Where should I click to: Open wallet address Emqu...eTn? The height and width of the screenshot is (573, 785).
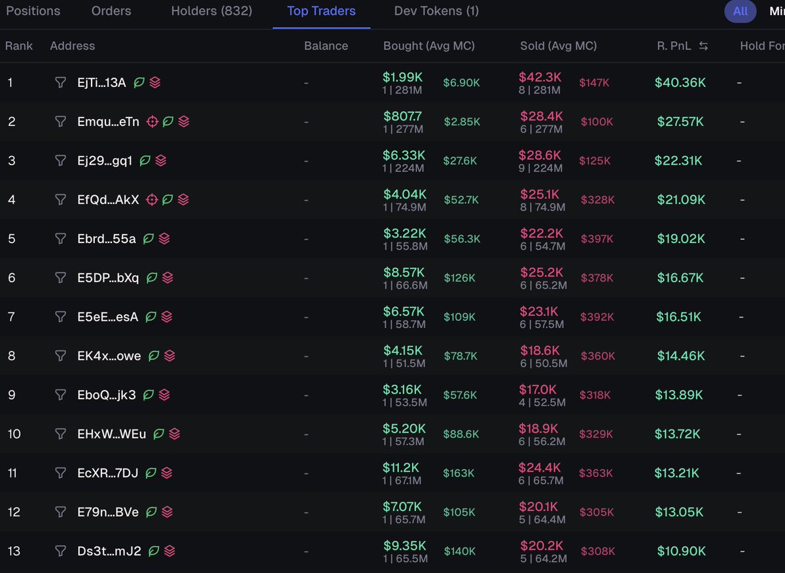[108, 122]
